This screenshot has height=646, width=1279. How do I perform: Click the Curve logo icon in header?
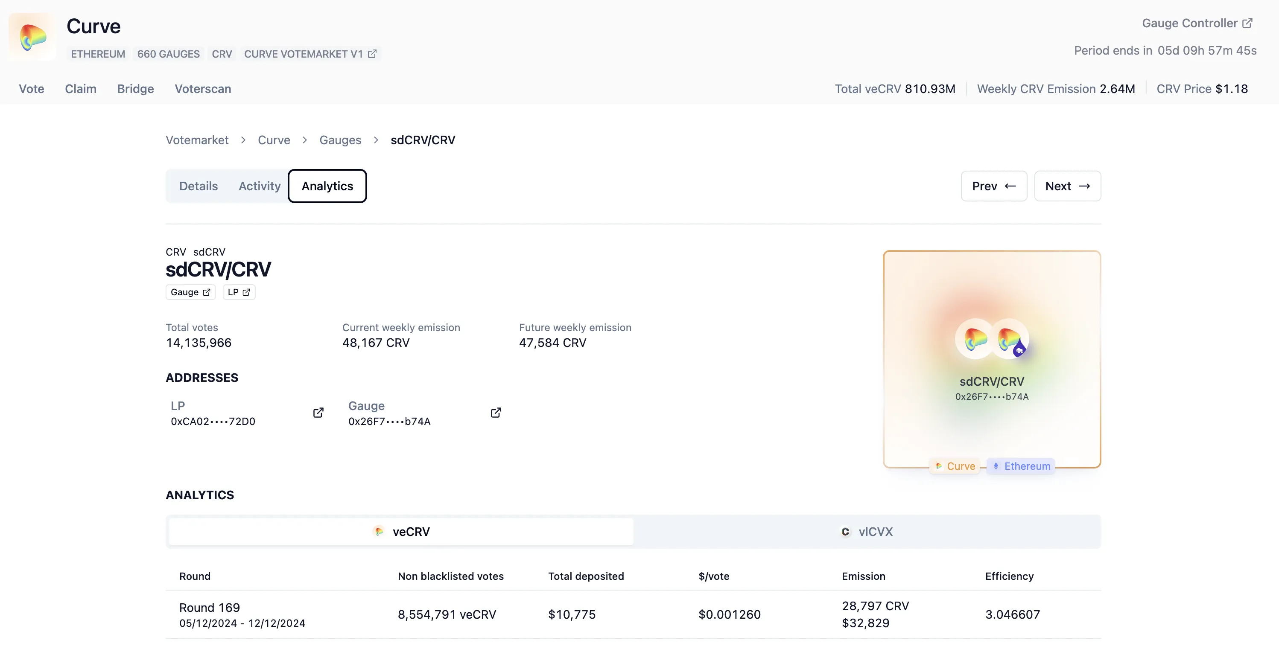[x=33, y=37]
